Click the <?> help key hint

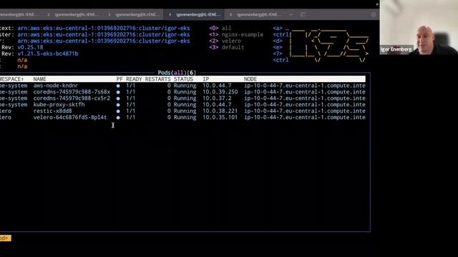[278, 54]
